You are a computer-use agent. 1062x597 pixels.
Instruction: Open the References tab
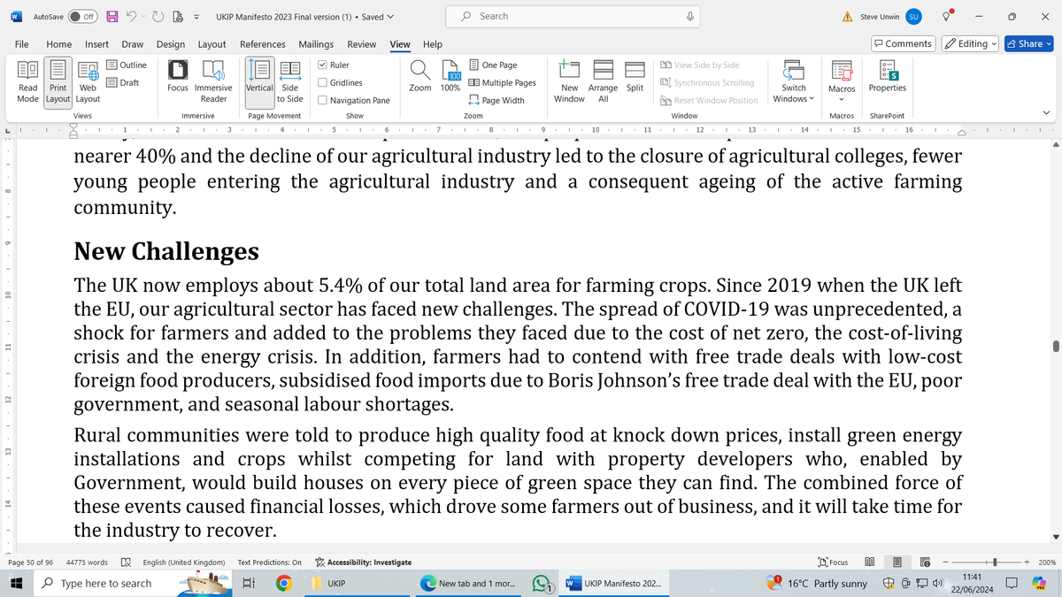point(263,44)
